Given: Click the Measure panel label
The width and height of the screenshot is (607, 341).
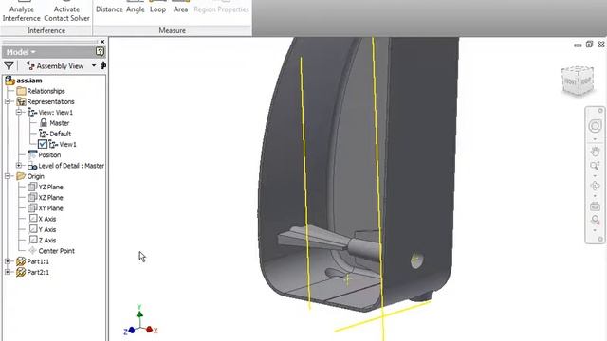Looking at the screenshot, I should point(173,30).
